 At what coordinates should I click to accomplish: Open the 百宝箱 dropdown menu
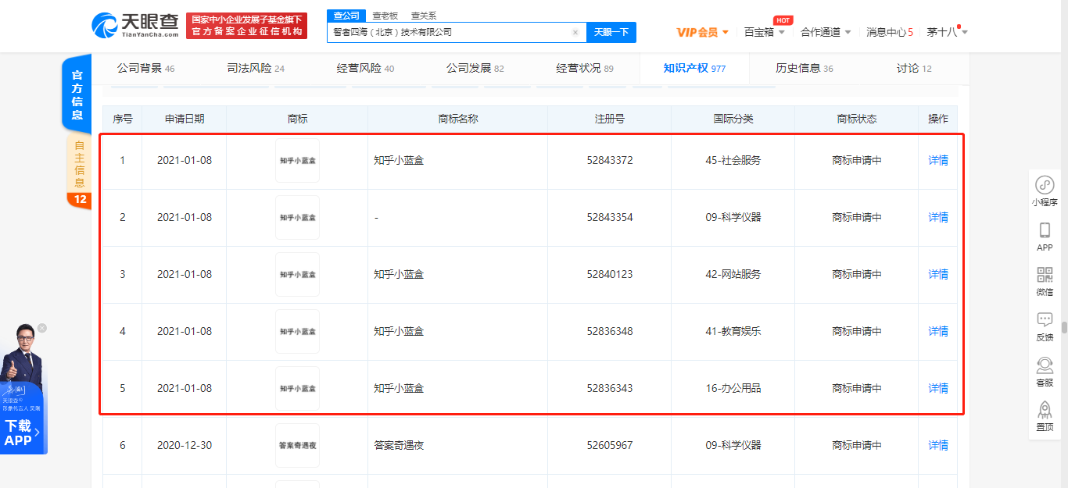(x=764, y=32)
